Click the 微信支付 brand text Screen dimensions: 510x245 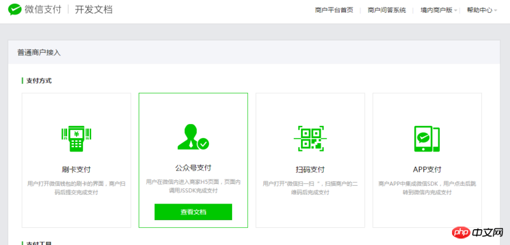pyautogui.click(x=43, y=10)
